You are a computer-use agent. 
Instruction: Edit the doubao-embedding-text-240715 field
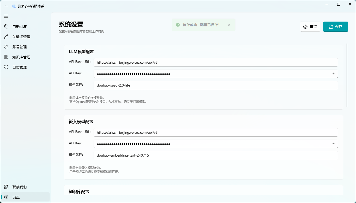[x=216, y=155]
